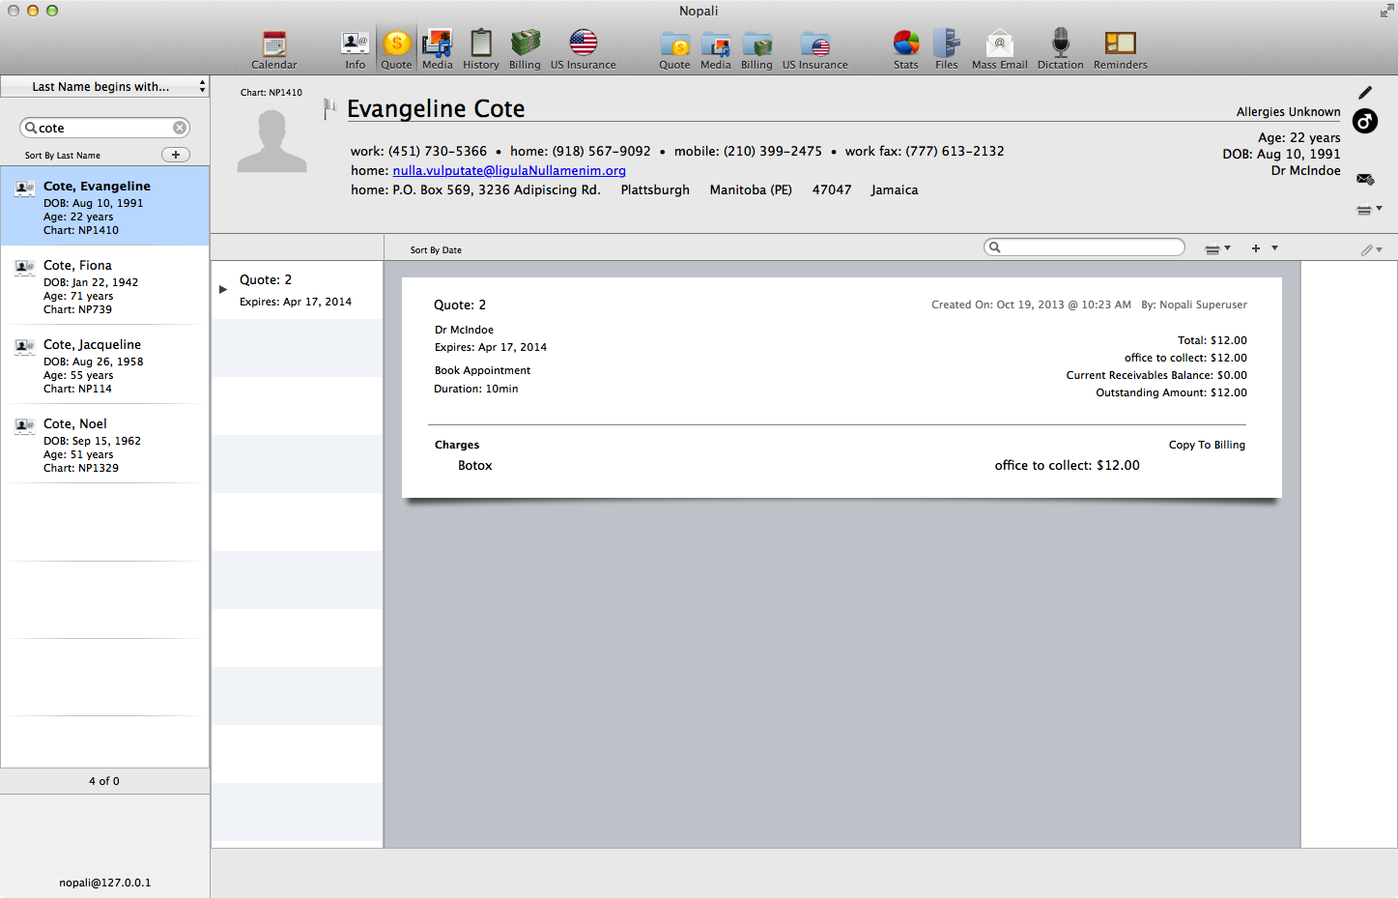
Task: Click the male gender symbol icon
Action: [x=1364, y=121]
